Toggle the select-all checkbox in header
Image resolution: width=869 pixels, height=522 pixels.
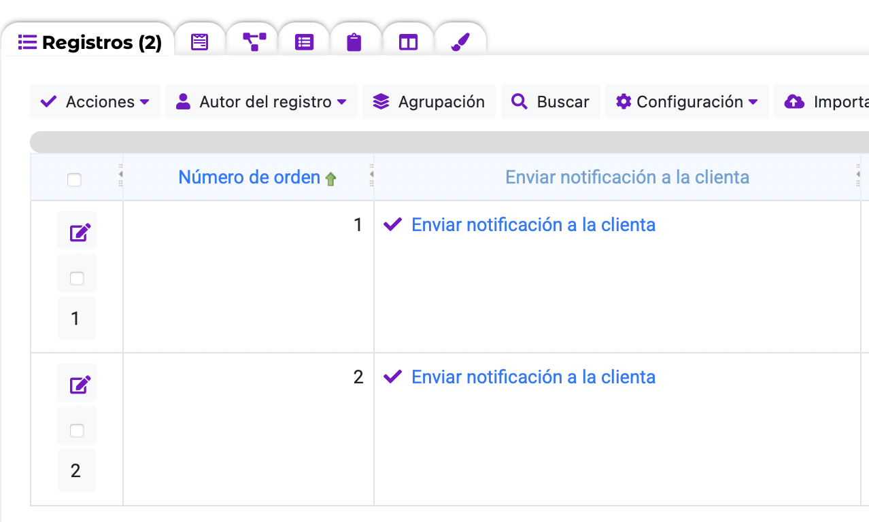click(x=74, y=180)
